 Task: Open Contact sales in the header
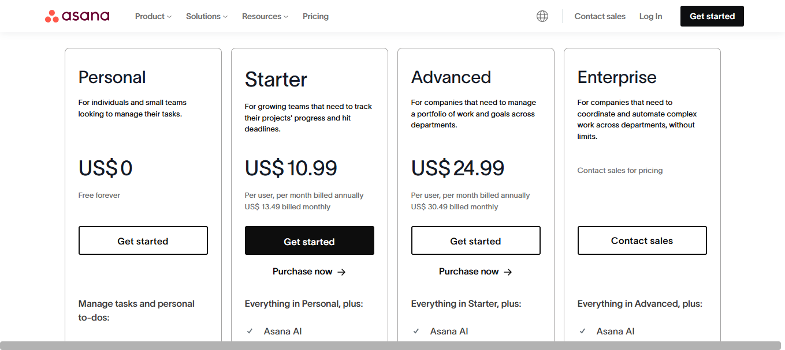[600, 16]
